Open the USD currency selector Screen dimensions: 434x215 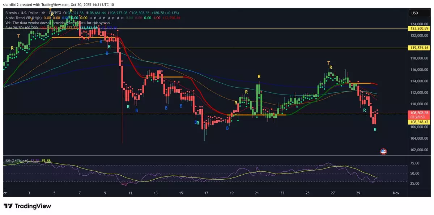coord(414,13)
